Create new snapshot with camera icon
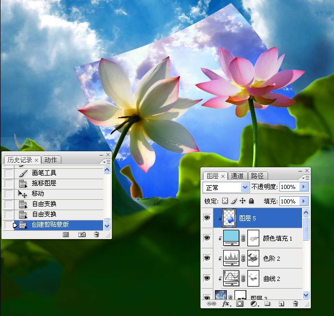 (81, 234)
